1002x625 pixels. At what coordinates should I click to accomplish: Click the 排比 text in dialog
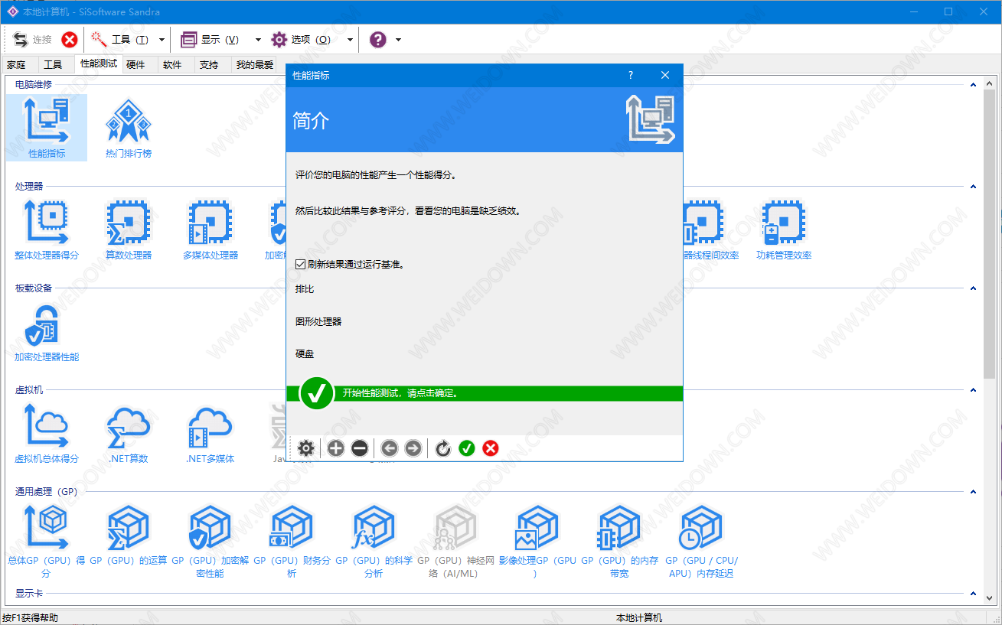(x=305, y=289)
